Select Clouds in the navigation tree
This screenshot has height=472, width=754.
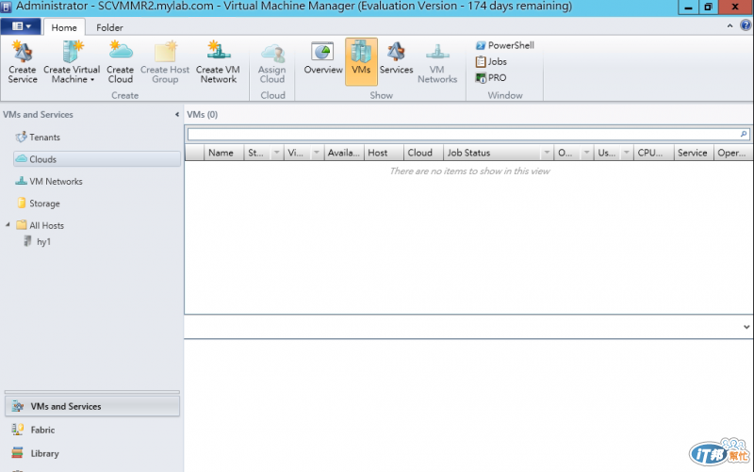97,159
